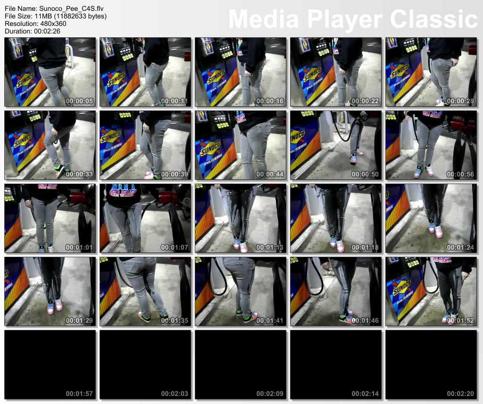Viewport: 483px width, 404px height.
Task: Choose the thumbnail at 00:01:52
Action: pos(431,291)
